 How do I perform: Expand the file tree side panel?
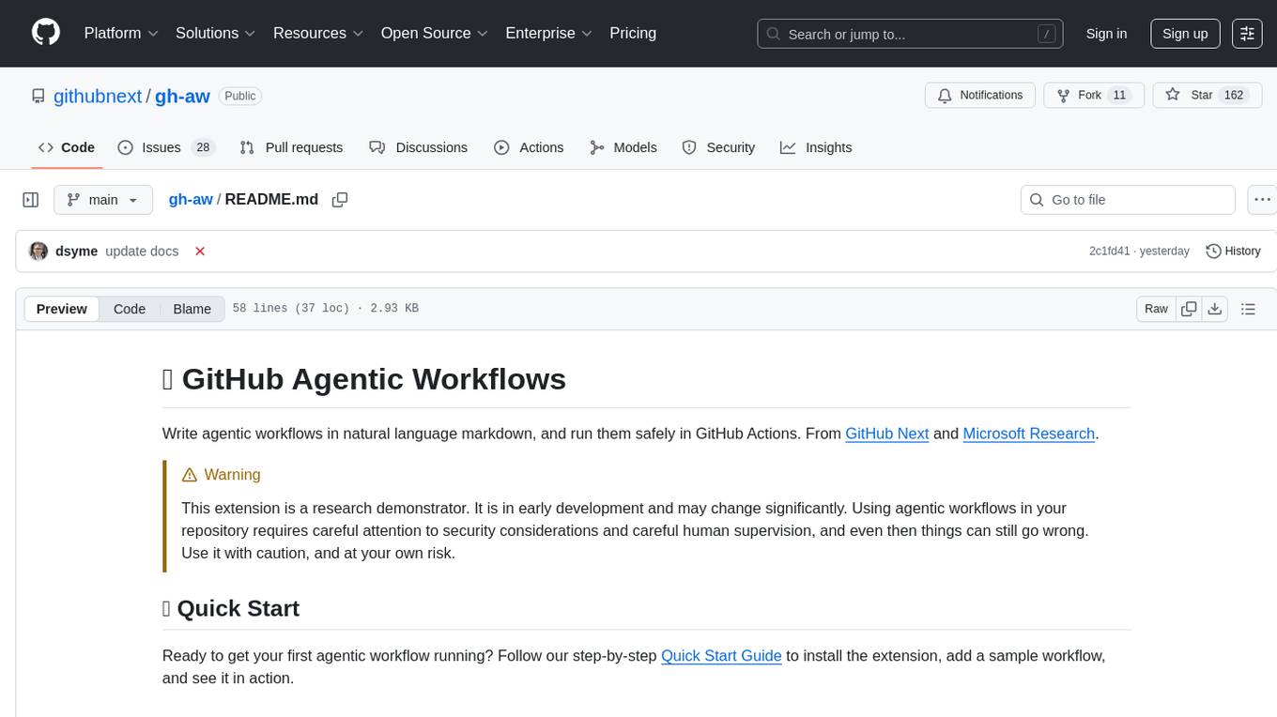point(31,200)
